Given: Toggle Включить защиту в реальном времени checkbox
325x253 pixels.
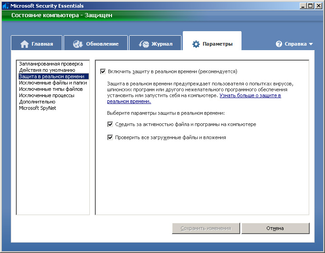Looking at the screenshot, I should point(103,71).
